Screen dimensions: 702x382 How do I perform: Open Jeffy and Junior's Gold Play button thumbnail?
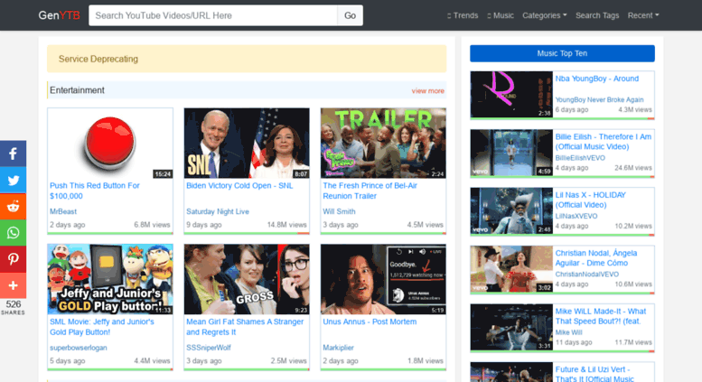pyautogui.click(x=110, y=279)
